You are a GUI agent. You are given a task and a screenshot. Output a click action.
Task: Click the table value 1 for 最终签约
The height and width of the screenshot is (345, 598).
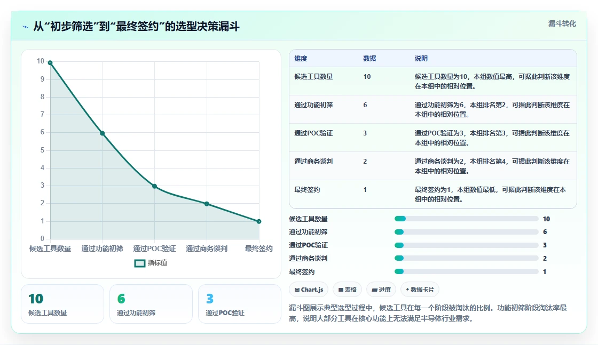click(365, 190)
